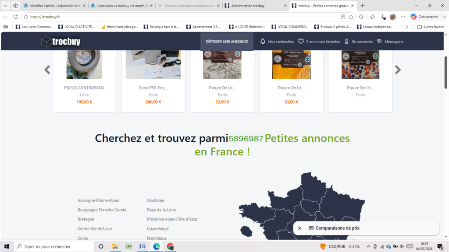Open the Copilot Conversation button
The width and height of the screenshot is (449, 252).
[x=424, y=17]
